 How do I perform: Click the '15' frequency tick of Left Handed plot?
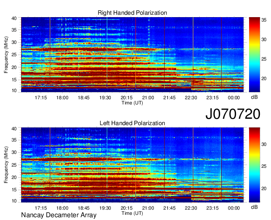14,190
